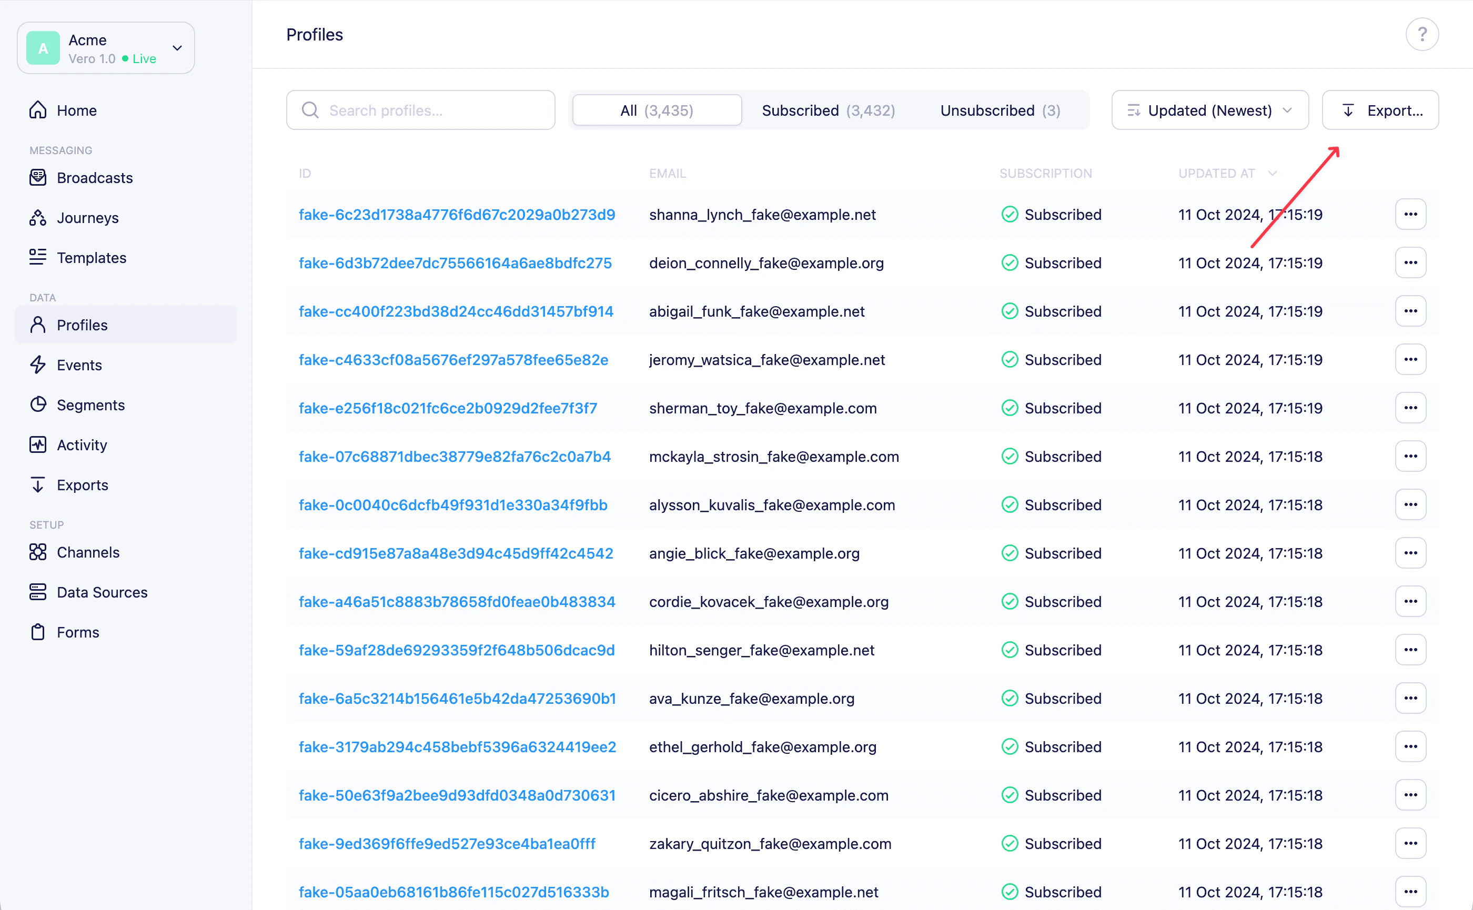Open more options for hilton_senger row

pyautogui.click(x=1410, y=650)
